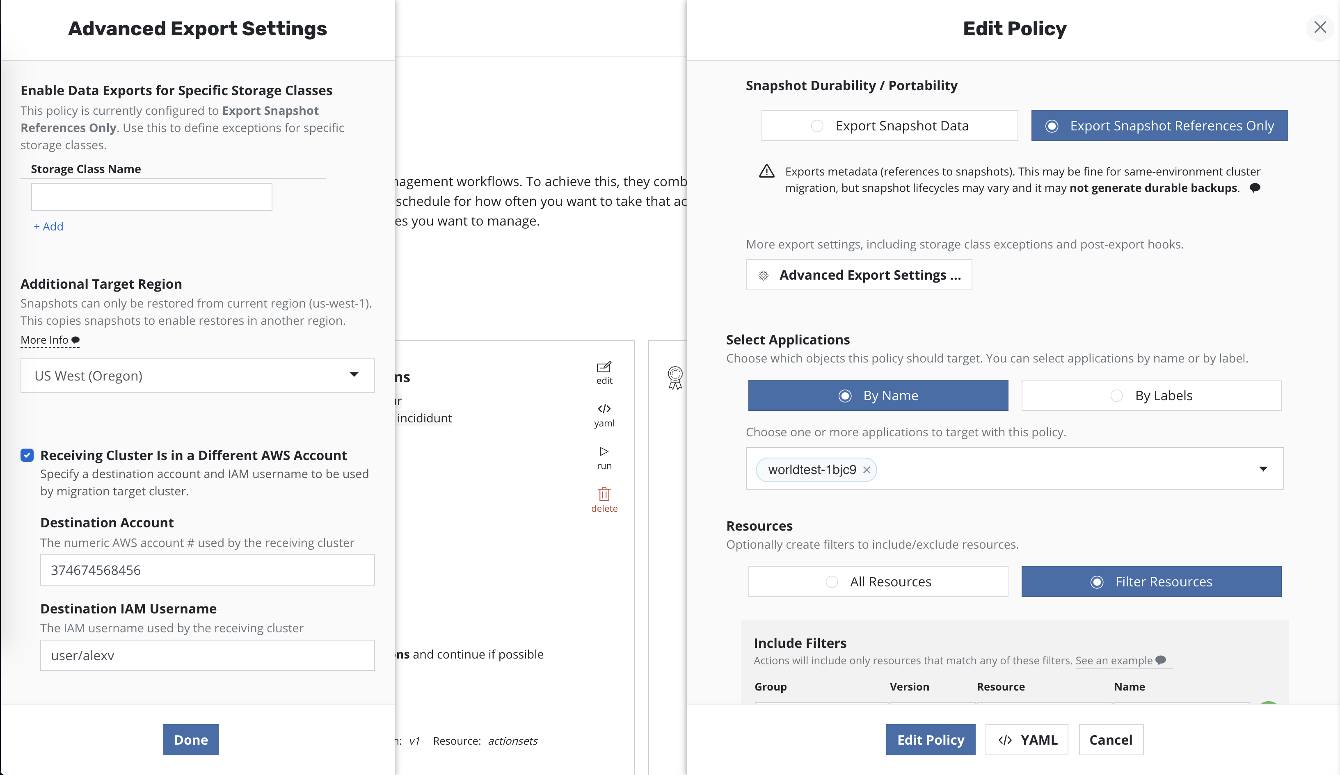
Task: Click the Done button
Action: coord(191,739)
